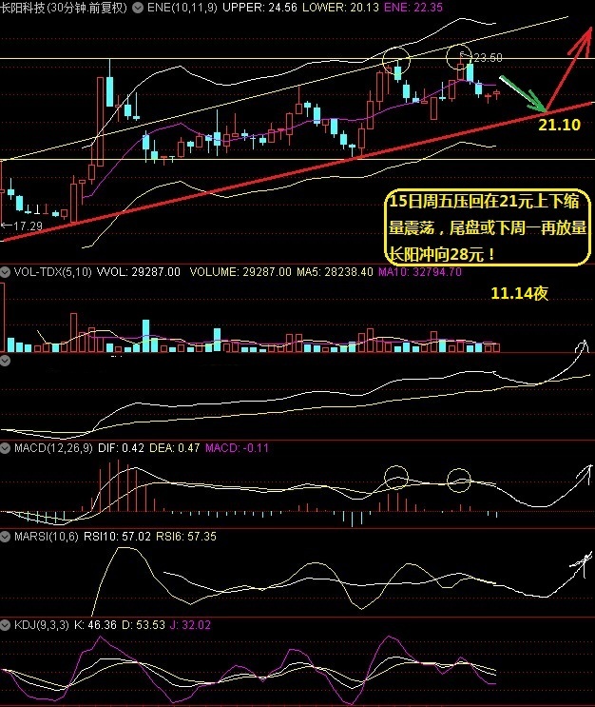Select the KDJ(9,3,3) indicator label
The image size is (595, 707).
coord(42,625)
